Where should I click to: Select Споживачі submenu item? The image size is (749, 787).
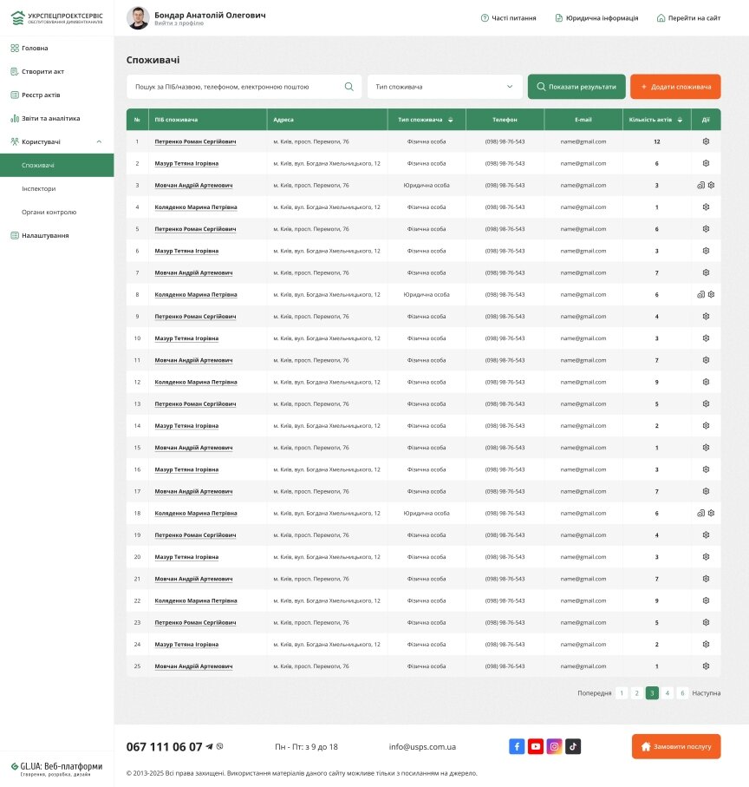[56, 165]
